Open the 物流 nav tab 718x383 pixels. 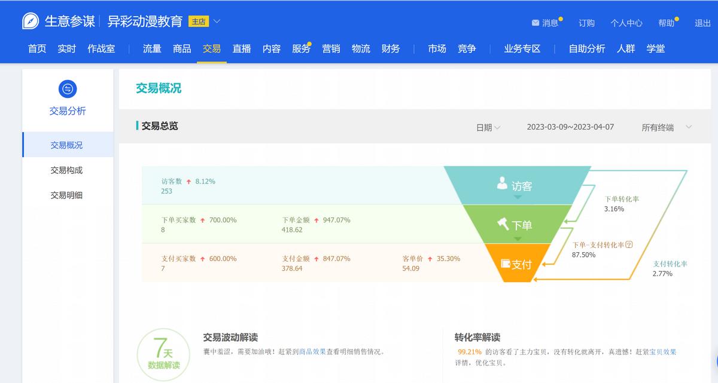click(361, 48)
